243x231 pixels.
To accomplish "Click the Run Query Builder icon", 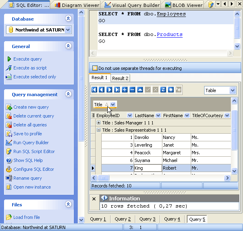I will [9, 143].
